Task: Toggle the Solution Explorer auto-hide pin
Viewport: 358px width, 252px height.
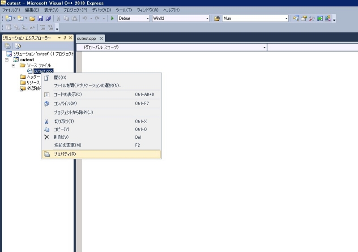Action: pos(65,38)
